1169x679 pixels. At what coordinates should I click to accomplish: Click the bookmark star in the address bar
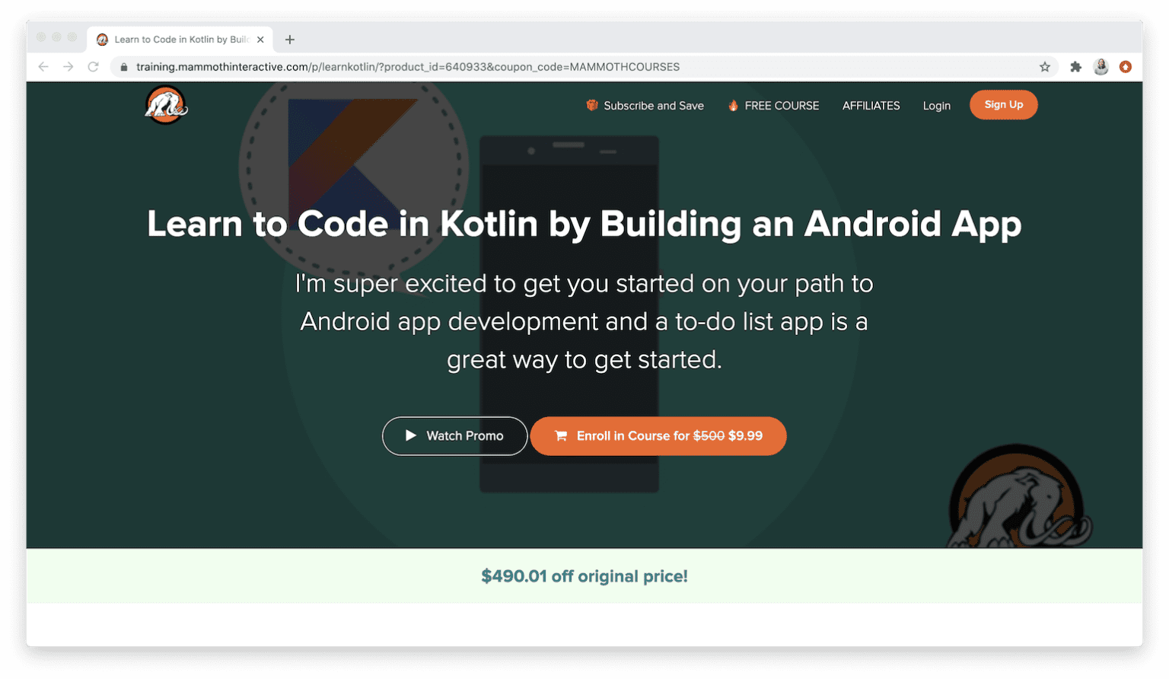tap(1045, 67)
